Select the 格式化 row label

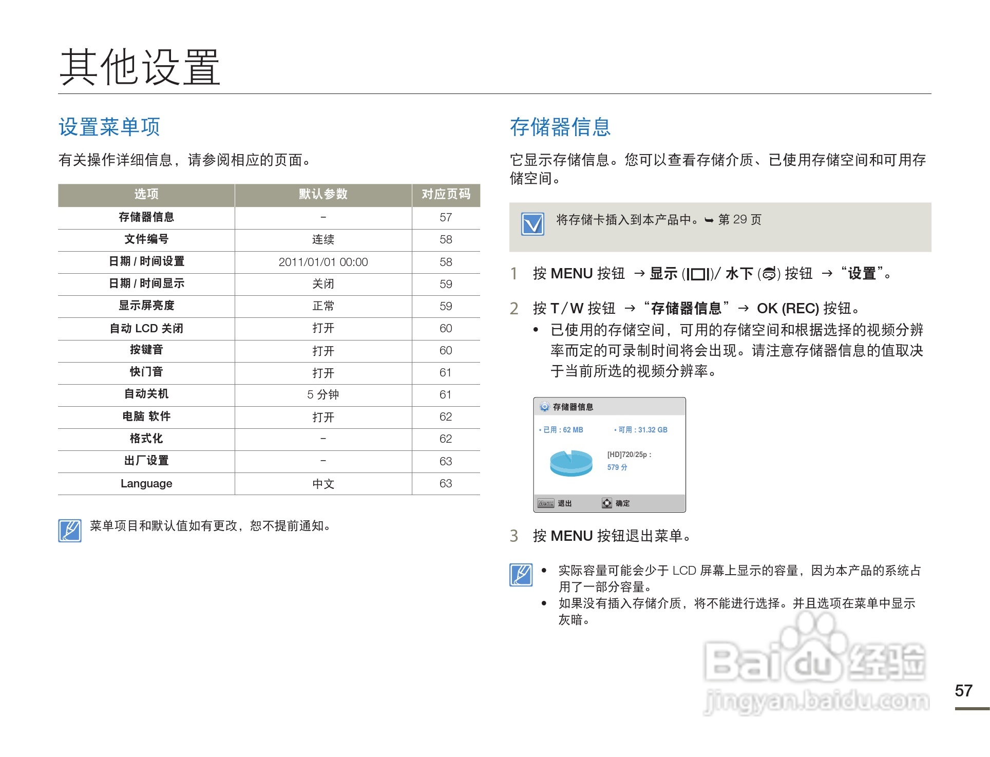tap(146, 439)
